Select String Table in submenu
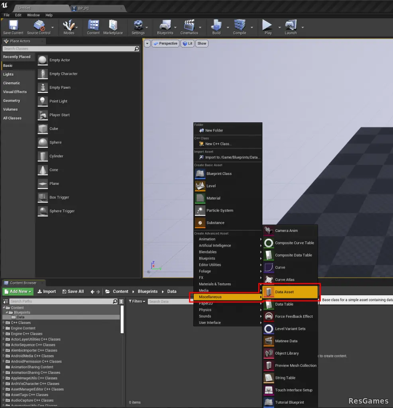This screenshot has height=408, width=393. (x=290, y=378)
